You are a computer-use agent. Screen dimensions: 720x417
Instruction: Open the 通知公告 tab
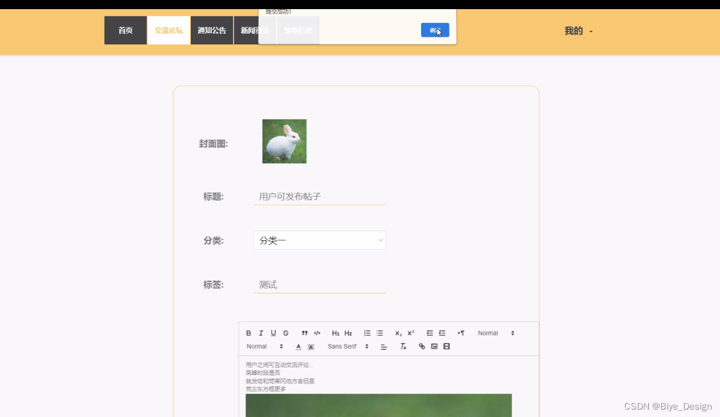pos(212,30)
